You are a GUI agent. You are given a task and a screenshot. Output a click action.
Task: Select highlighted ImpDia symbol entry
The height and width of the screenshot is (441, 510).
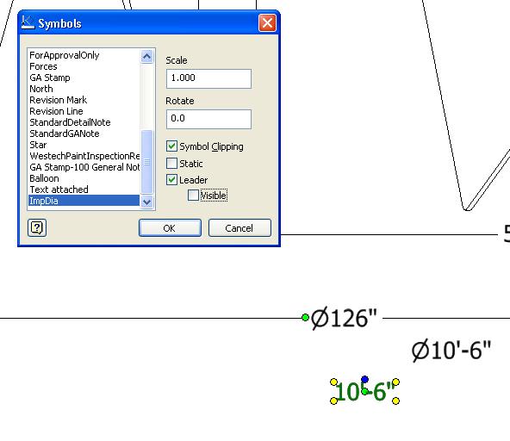tap(84, 201)
